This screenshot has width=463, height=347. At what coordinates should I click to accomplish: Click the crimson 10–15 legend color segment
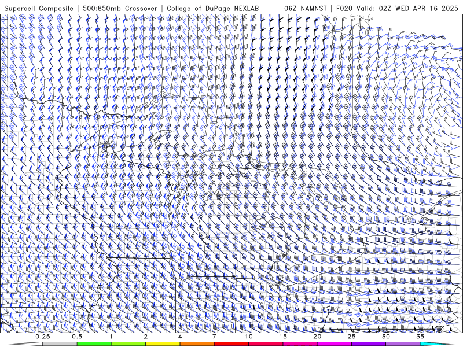[x=266, y=344]
